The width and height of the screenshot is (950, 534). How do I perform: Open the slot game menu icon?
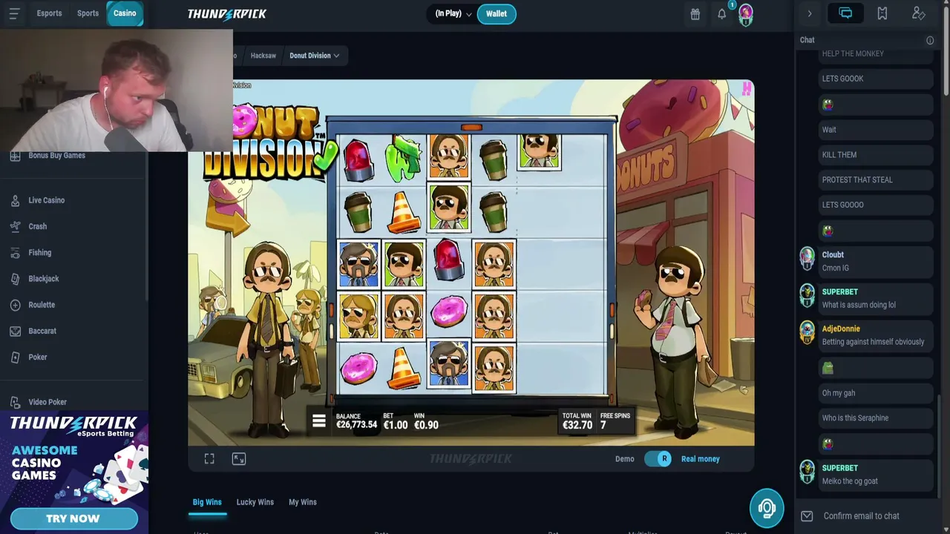click(319, 421)
